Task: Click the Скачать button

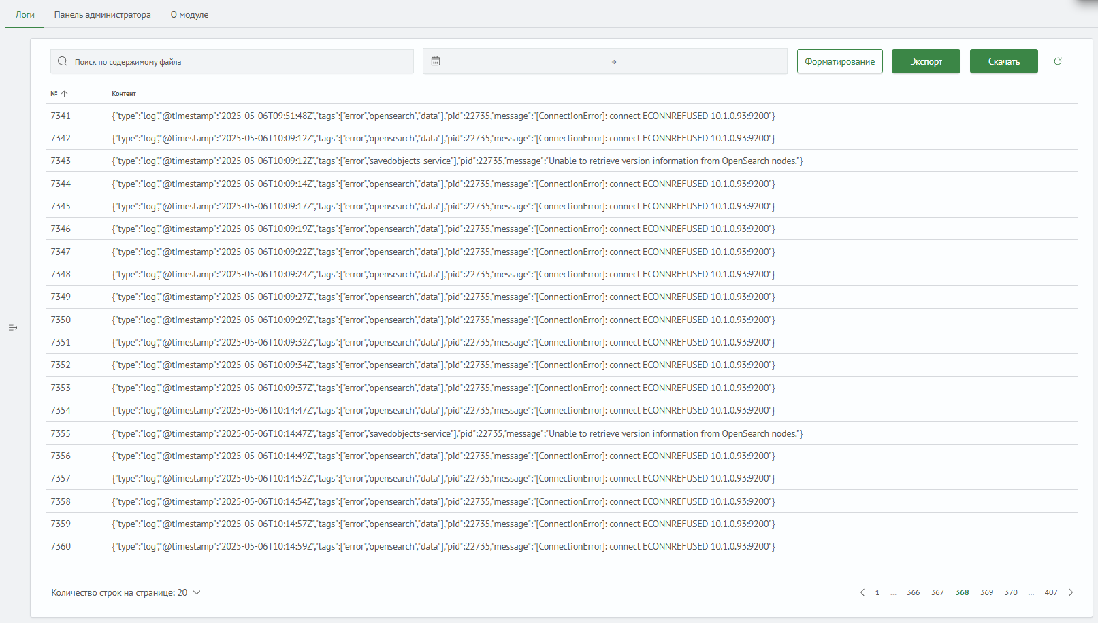Action: point(1003,61)
